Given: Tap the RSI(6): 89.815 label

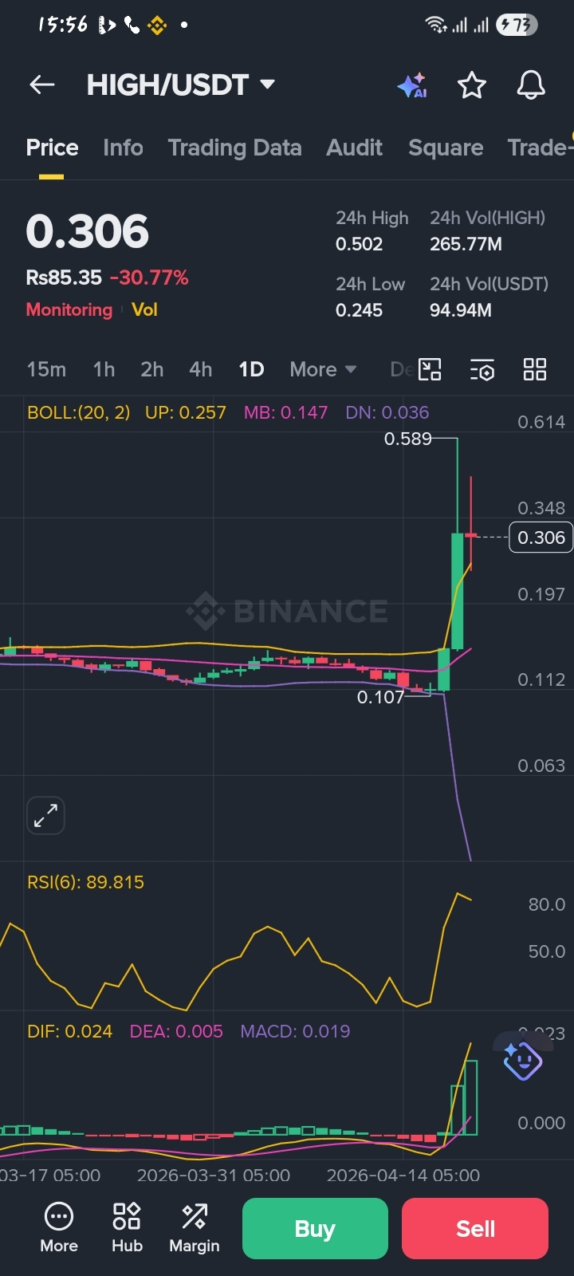Looking at the screenshot, I should pyautogui.click(x=85, y=882).
